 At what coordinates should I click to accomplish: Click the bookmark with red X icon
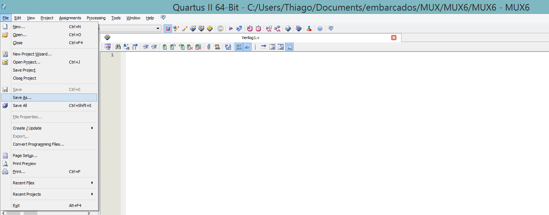(x=190, y=47)
